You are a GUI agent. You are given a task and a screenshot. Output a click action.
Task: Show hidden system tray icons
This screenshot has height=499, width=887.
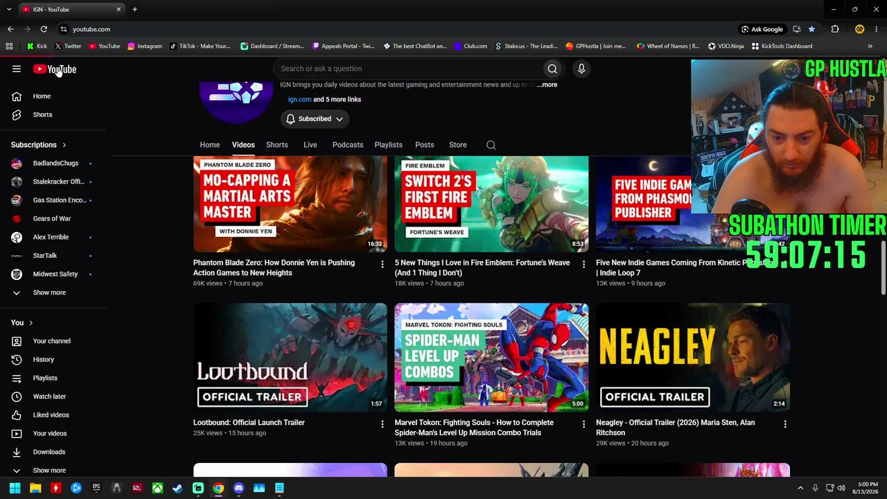800,488
